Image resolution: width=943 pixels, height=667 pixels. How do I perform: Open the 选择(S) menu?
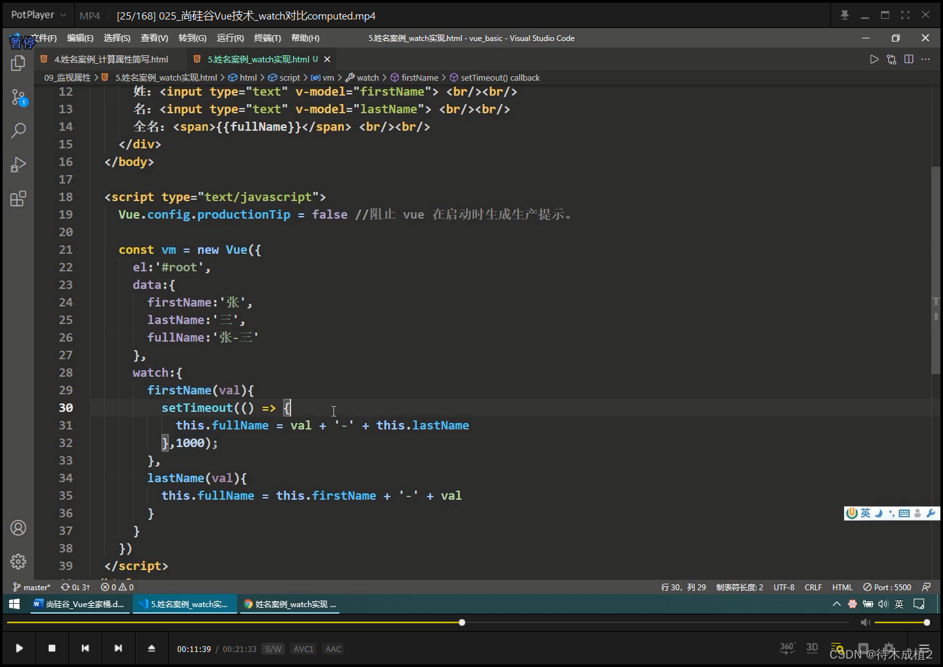[117, 38]
